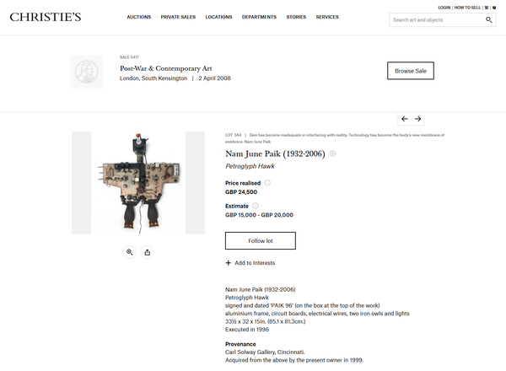Click Add to Interests link
Screen dimensions: 506x371
(250, 263)
